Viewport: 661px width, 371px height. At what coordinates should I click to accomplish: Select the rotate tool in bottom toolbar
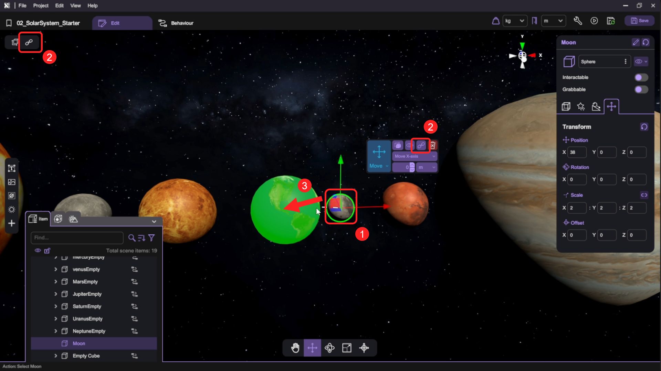(329, 348)
